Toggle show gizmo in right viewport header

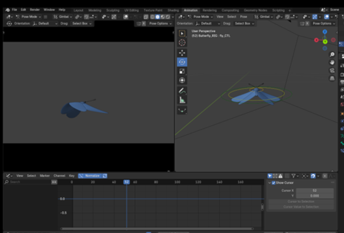pos(315,17)
